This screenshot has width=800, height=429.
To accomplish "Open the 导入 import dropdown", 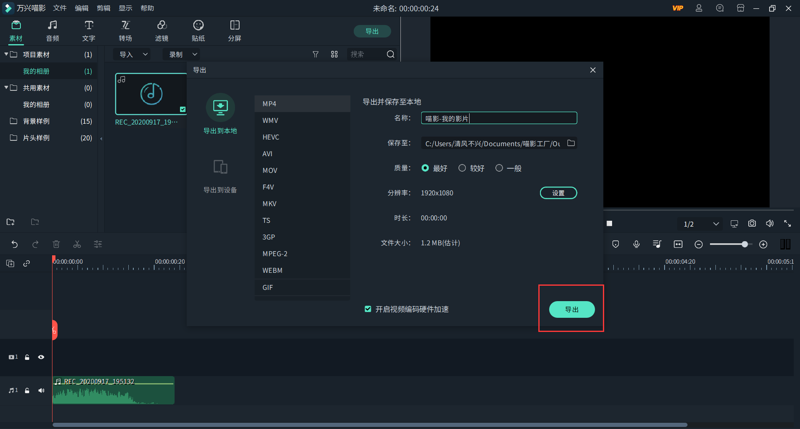I will [133, 55].
